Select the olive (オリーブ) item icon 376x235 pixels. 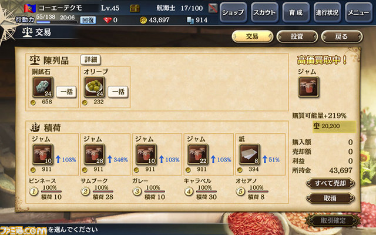pyautogui.click(x=95, y=87)
